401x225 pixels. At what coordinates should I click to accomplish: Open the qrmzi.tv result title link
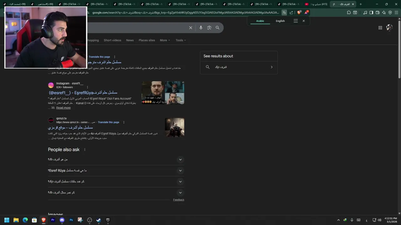point(70,127)
